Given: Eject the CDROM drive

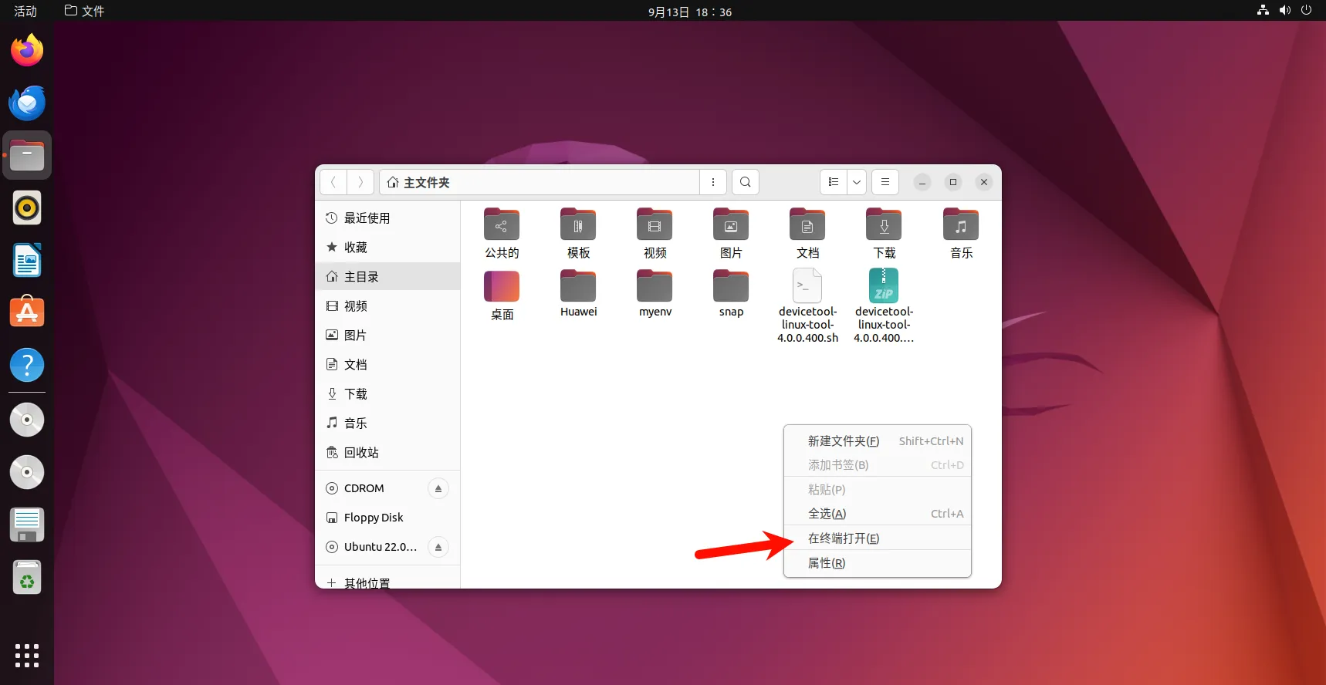Looking at the screenshot, I should coord(438,488).
